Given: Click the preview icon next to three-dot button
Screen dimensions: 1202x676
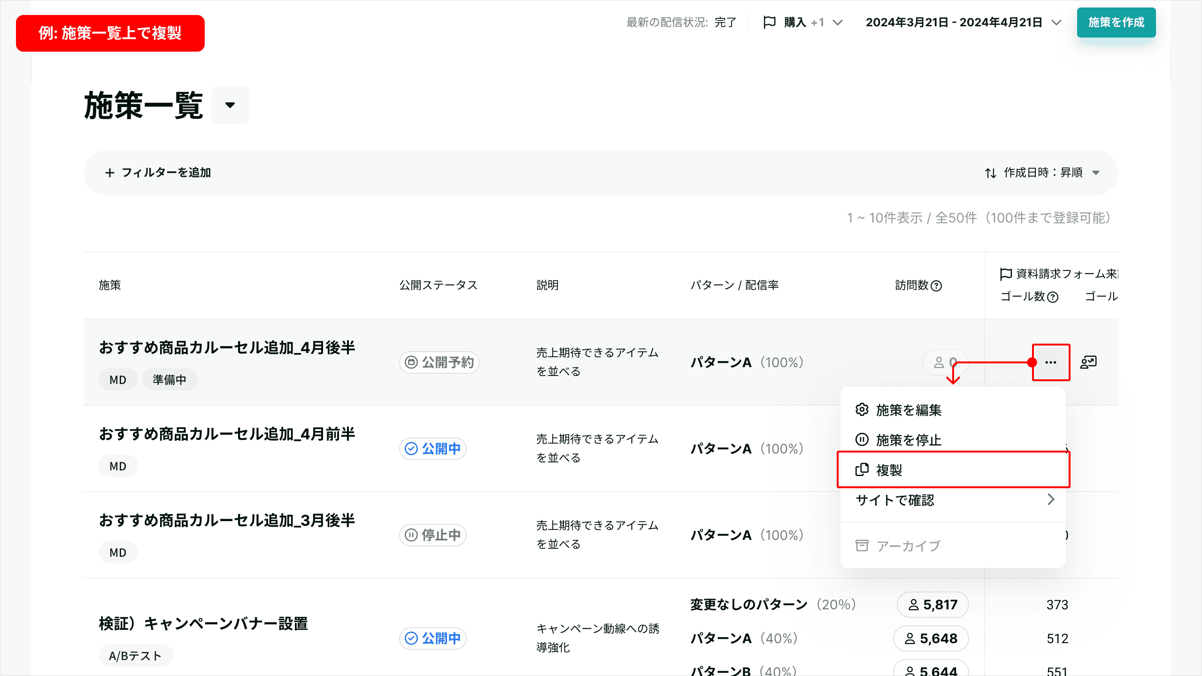Looking at the screenshot, I should (1088, 362).
